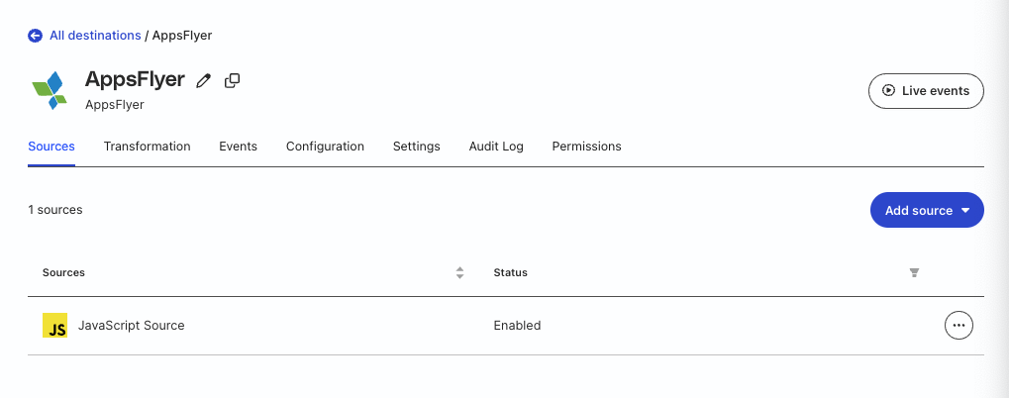Open the Configuration tab
1009x398 pixels.
[325, 147]
